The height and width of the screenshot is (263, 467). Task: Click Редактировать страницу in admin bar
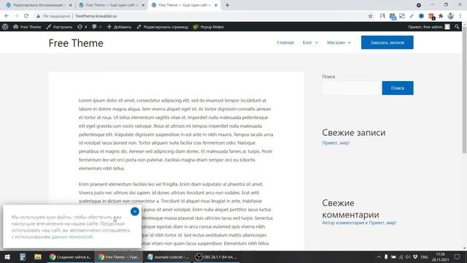(x=162, y=27)
